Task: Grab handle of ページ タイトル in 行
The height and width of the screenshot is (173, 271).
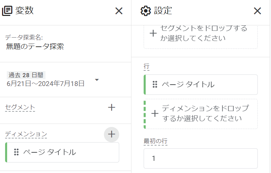Action: [155, 84]
